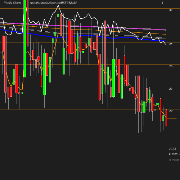Click the last price value 20.52

pos(172,149)
